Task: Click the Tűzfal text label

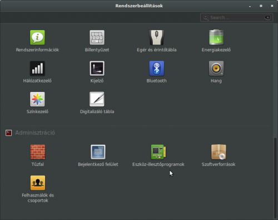Action: [38, 164]
